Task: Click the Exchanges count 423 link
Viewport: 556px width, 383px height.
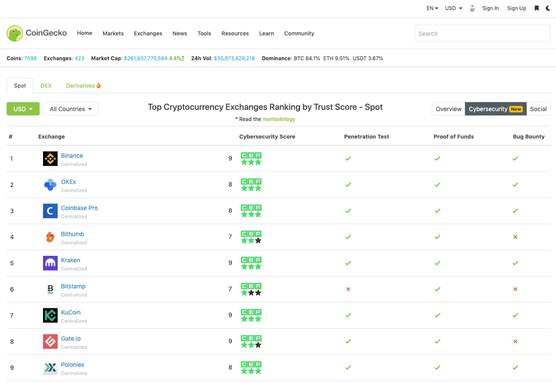Action: tap(79, 58)
